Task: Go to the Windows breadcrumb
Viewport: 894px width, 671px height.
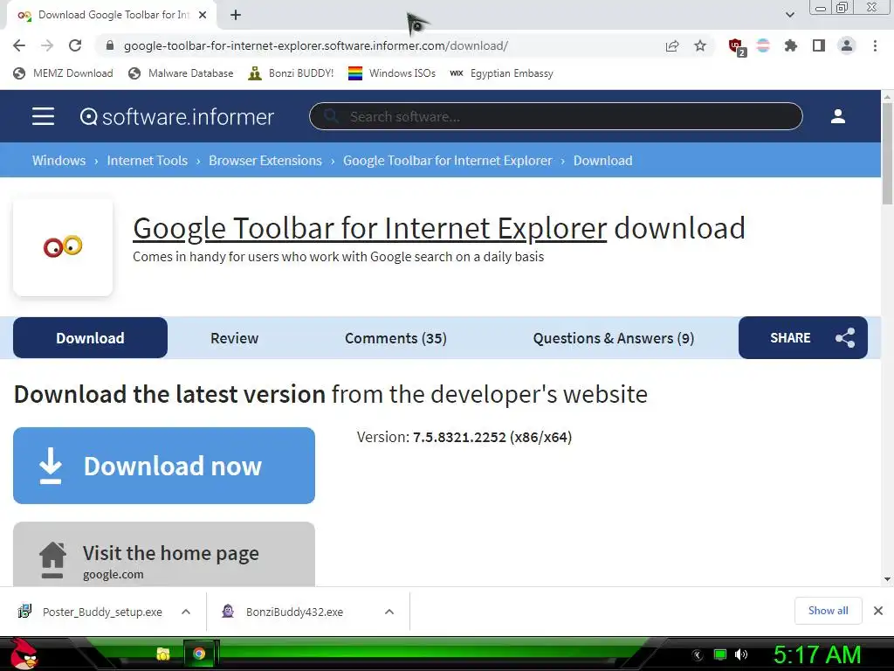Action: 58,161
